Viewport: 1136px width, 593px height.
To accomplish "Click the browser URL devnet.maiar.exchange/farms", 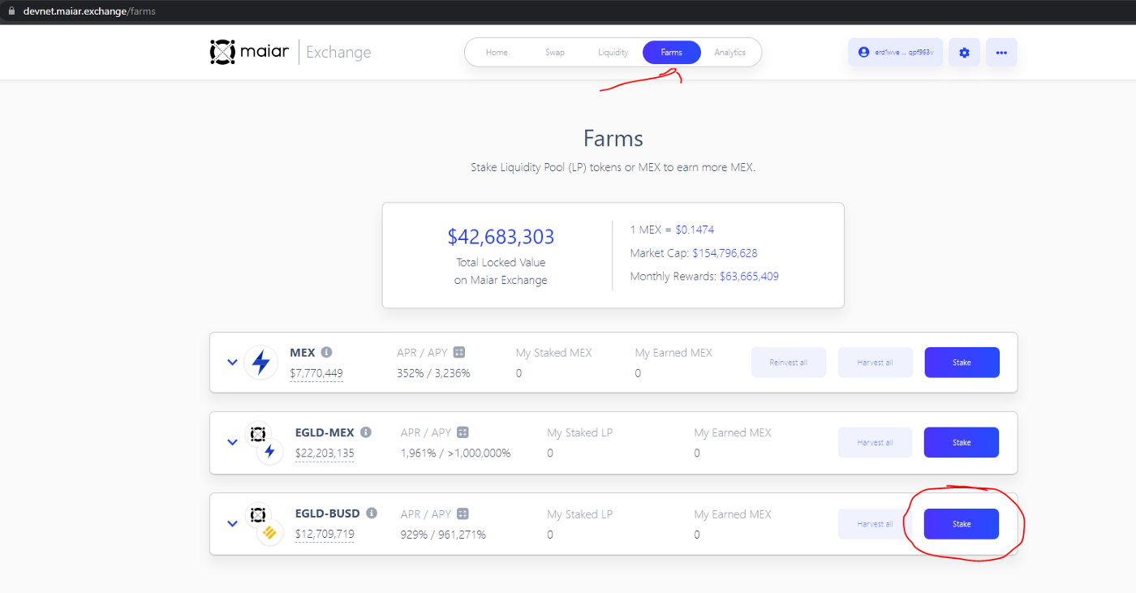I will click(x=89, y=11).
